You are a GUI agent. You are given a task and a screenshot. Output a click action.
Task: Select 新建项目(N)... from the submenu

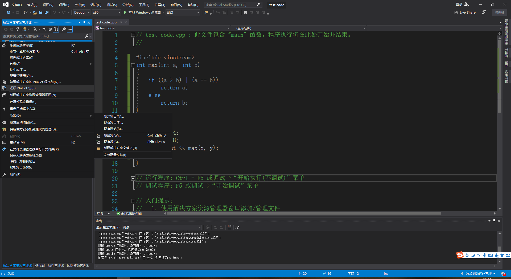[x=114, y=117]
